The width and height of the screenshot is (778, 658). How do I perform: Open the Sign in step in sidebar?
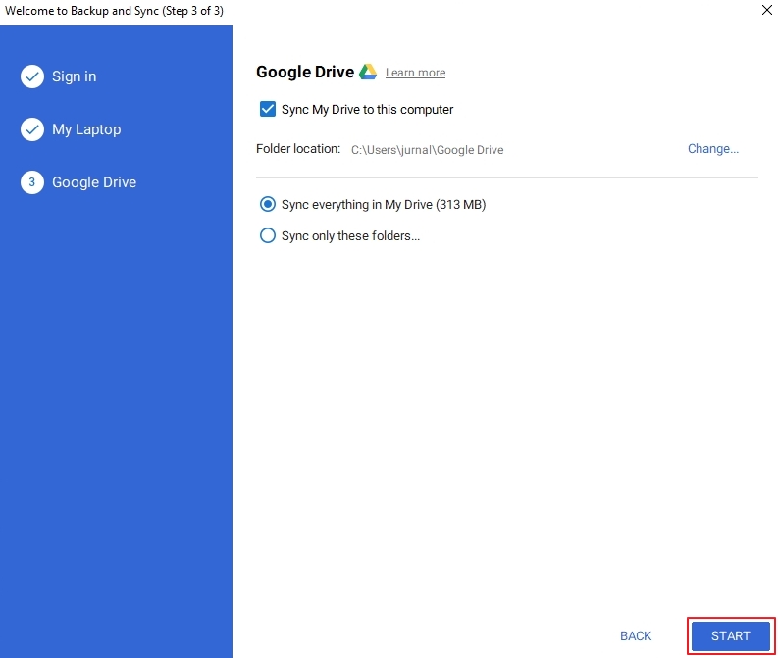pyautogui.click(x=74, y=76)
